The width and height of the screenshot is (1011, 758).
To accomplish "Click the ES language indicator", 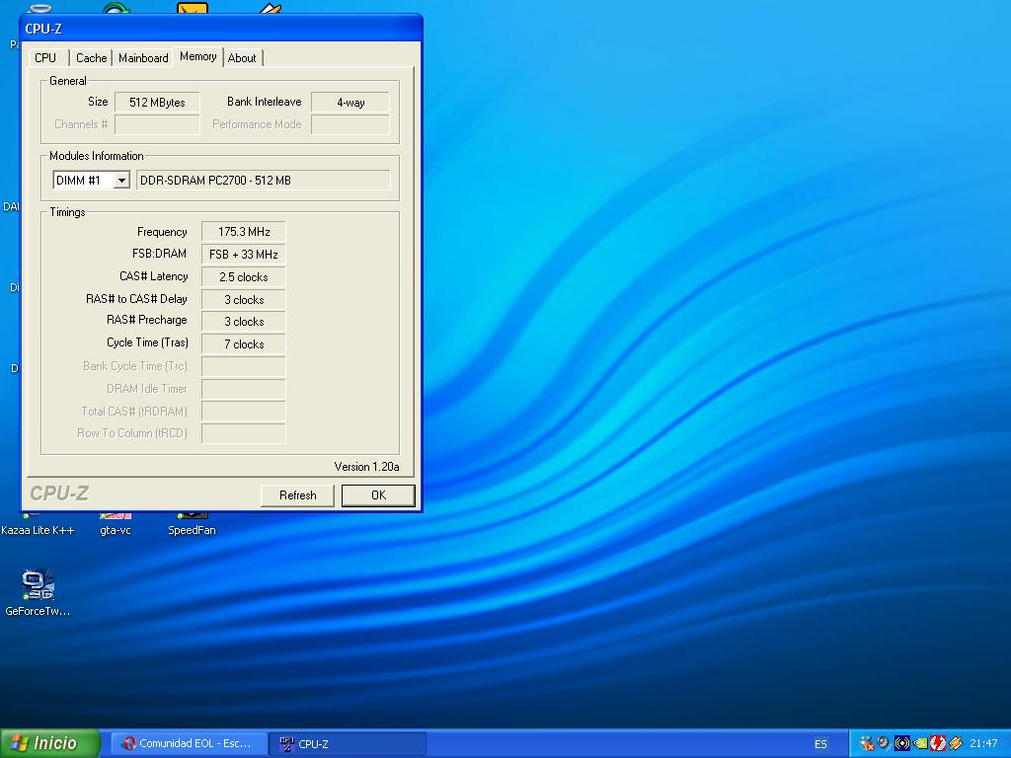I will point(821,743).
